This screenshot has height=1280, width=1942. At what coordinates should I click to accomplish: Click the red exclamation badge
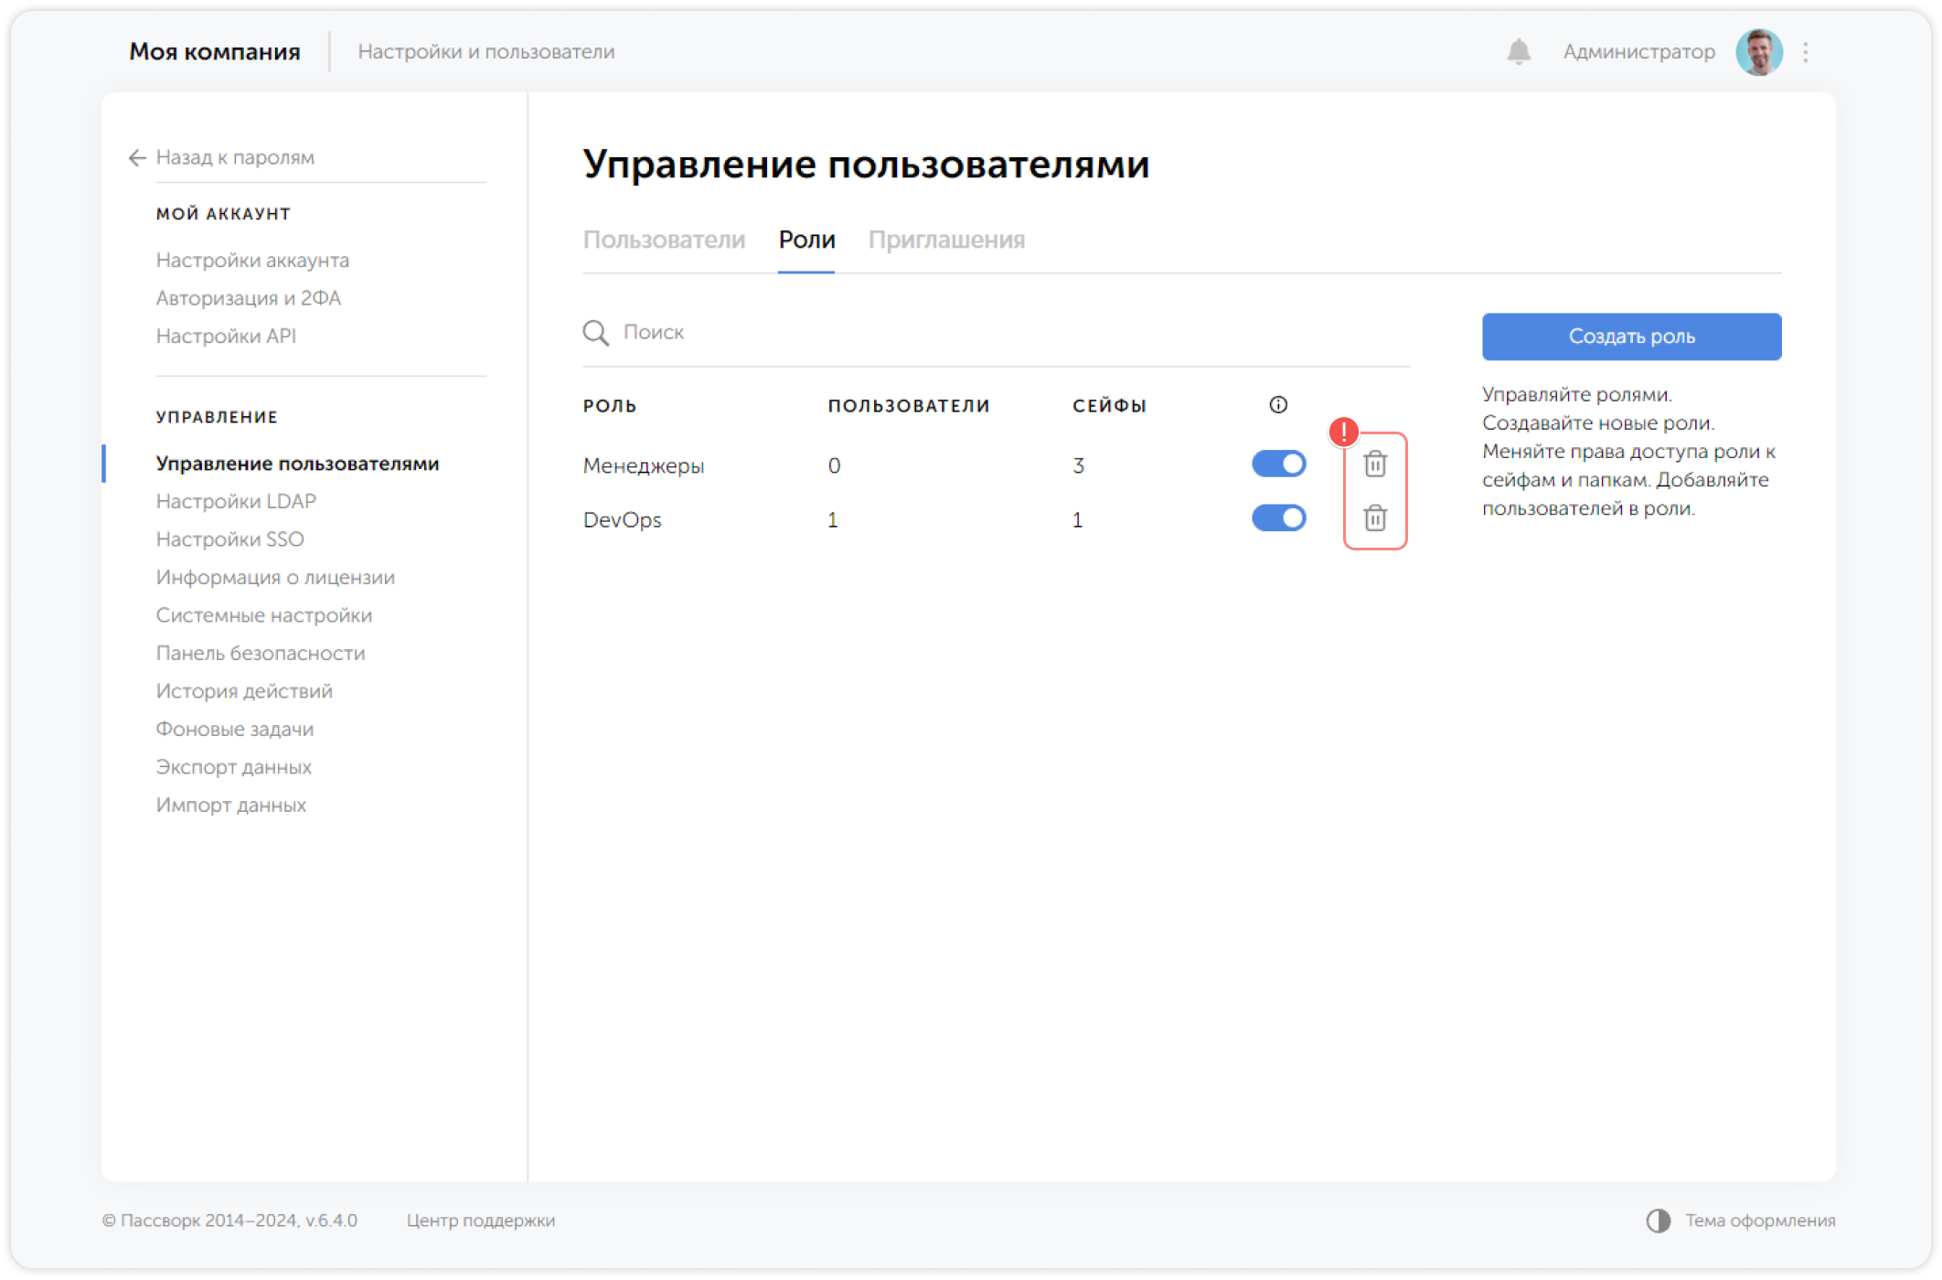pyautogui.click(x=1343, y=431)
